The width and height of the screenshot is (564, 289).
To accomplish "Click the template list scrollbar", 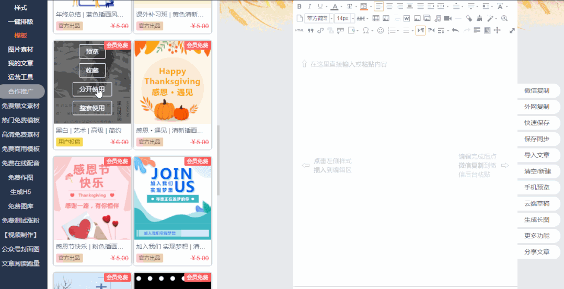I will tap(218, 160).
